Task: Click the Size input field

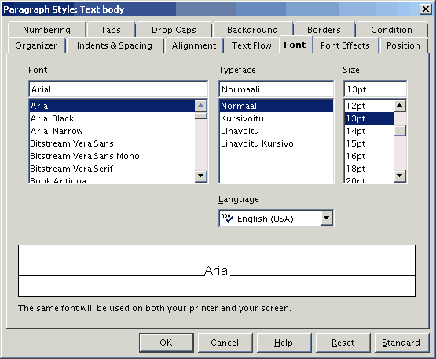Action: (375, 89)
